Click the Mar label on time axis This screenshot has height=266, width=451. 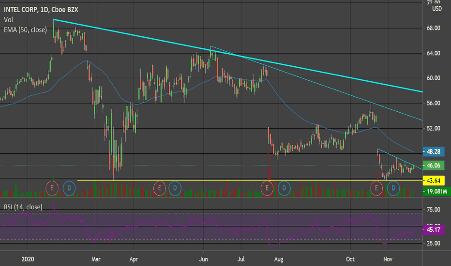pos(96,259)
